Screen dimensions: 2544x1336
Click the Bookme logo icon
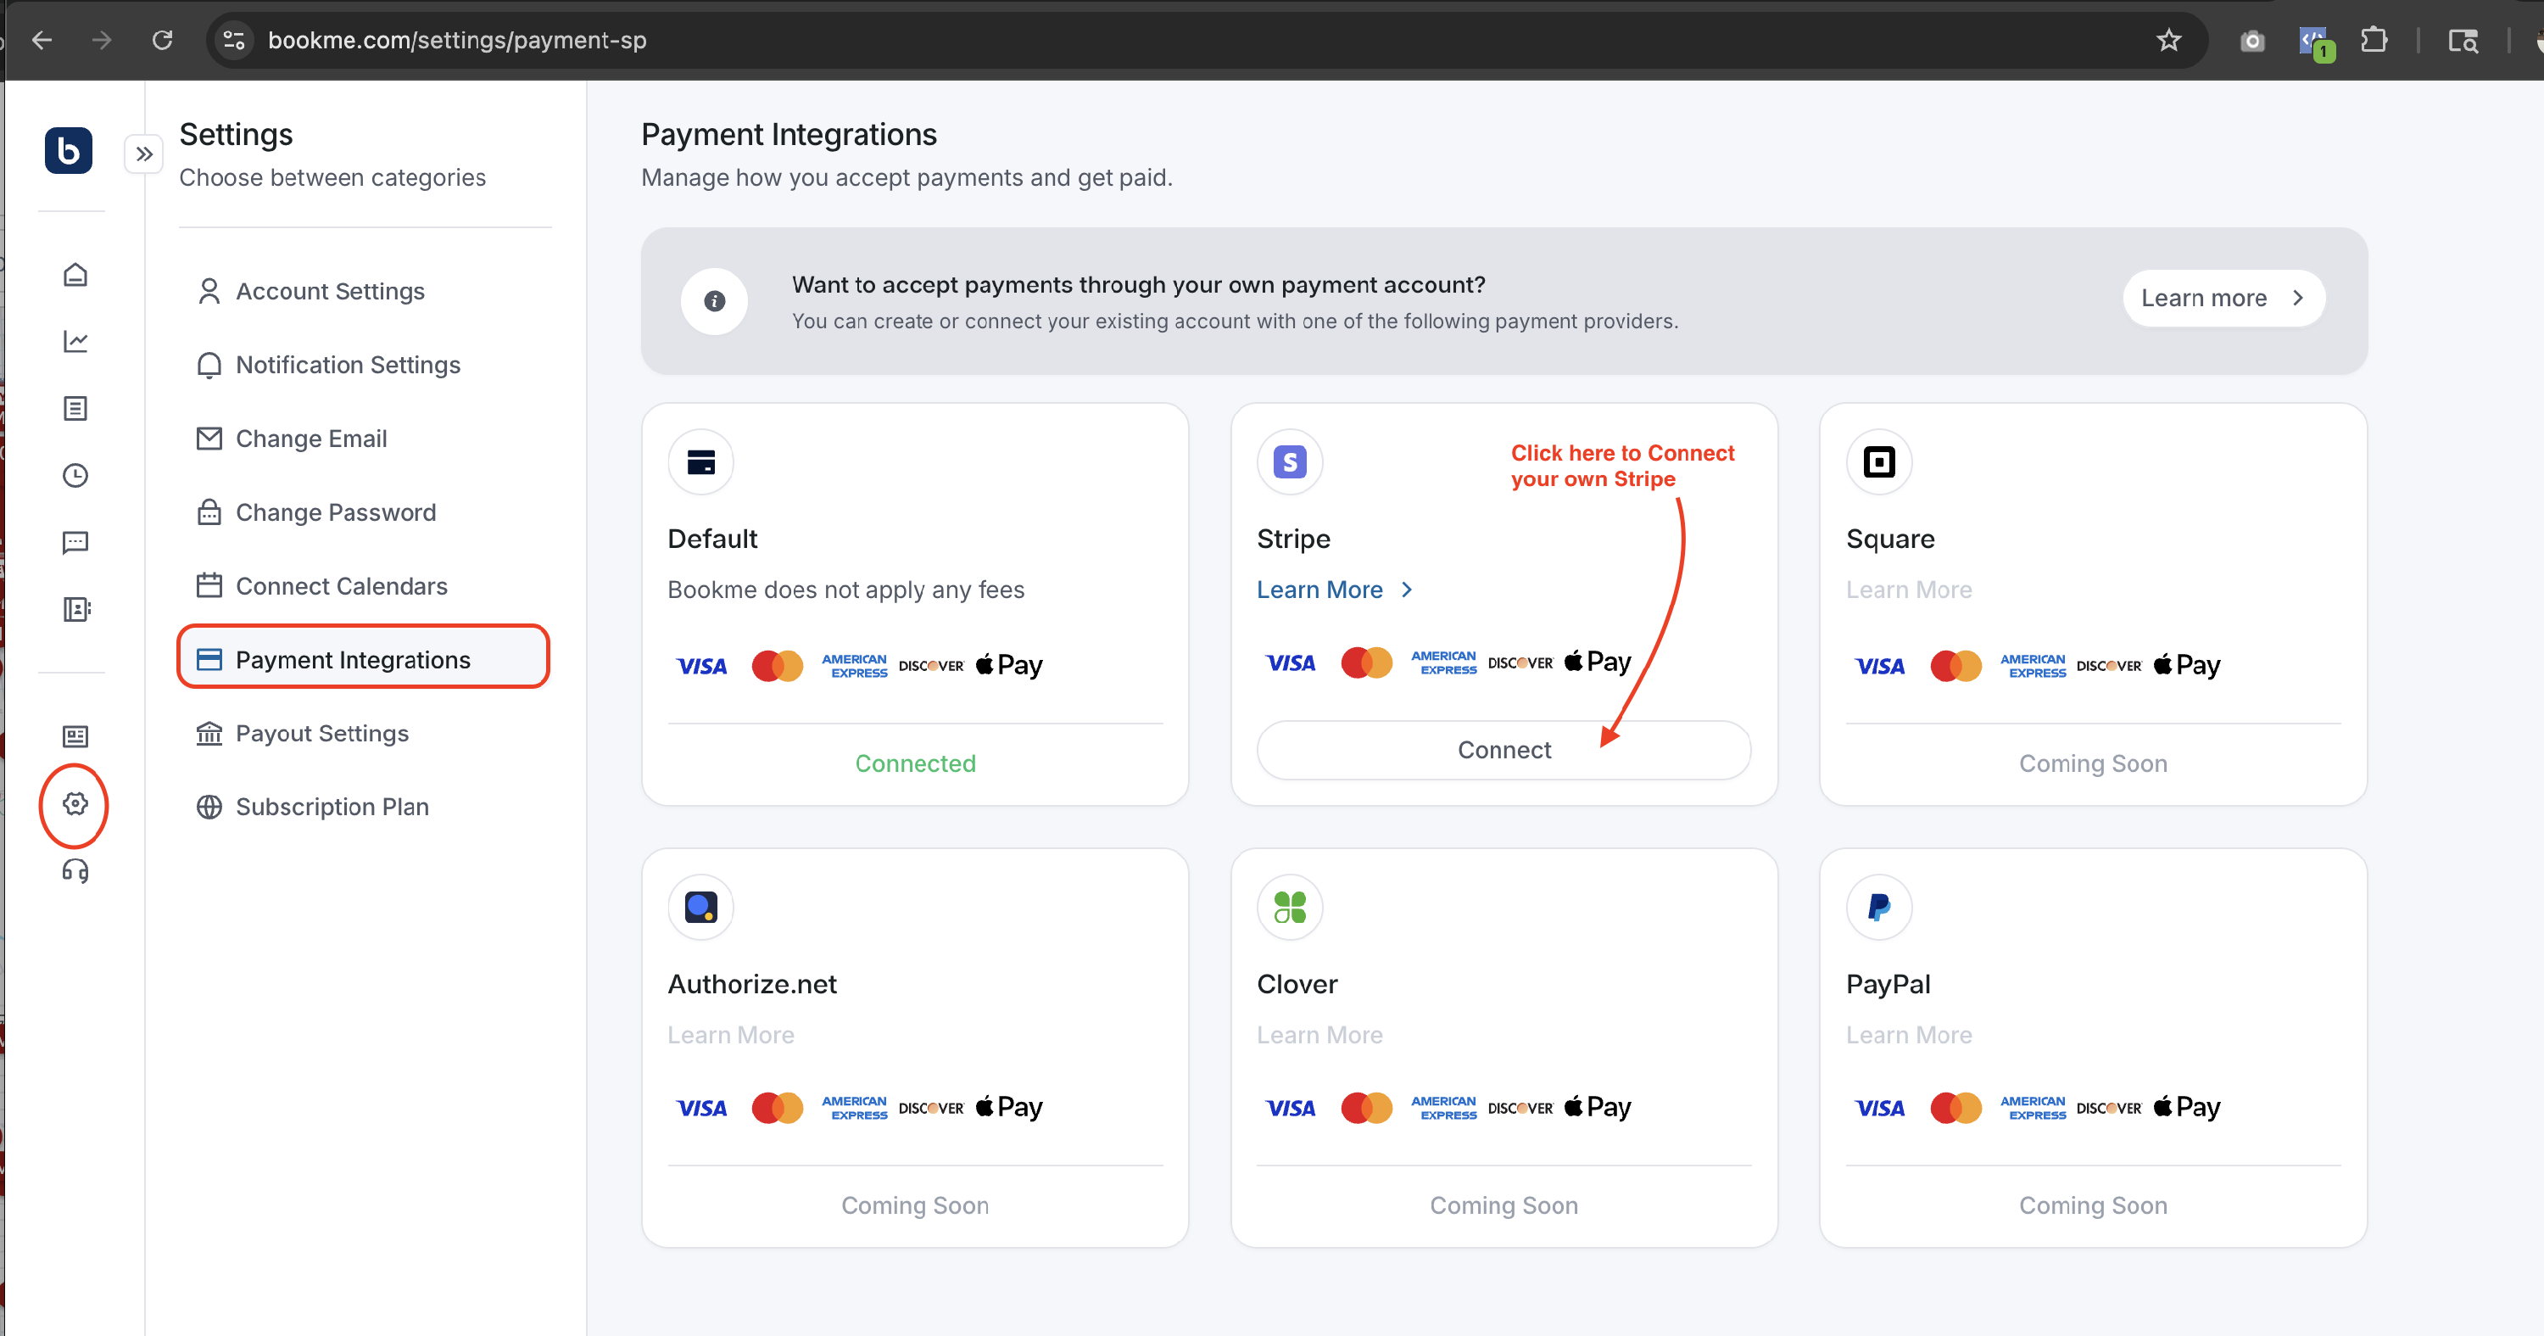(68, 151)
